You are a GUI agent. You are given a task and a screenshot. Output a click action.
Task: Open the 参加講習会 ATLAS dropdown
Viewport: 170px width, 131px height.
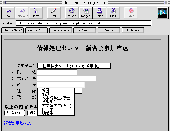pyautogui.click(x=74, y=66)
